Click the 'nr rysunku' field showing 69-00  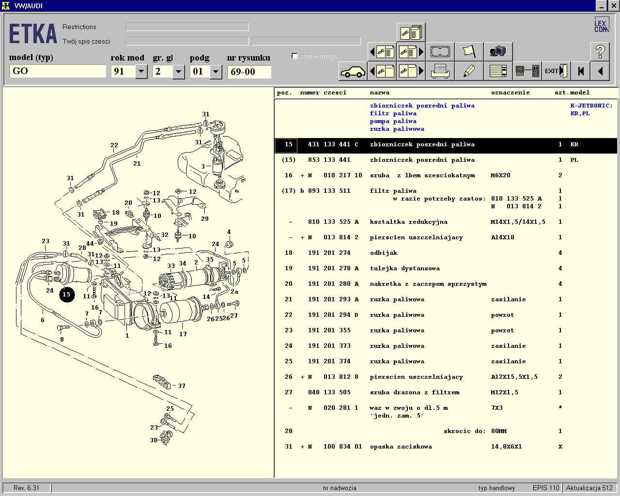pyautogui.click(x=249, y=72)
